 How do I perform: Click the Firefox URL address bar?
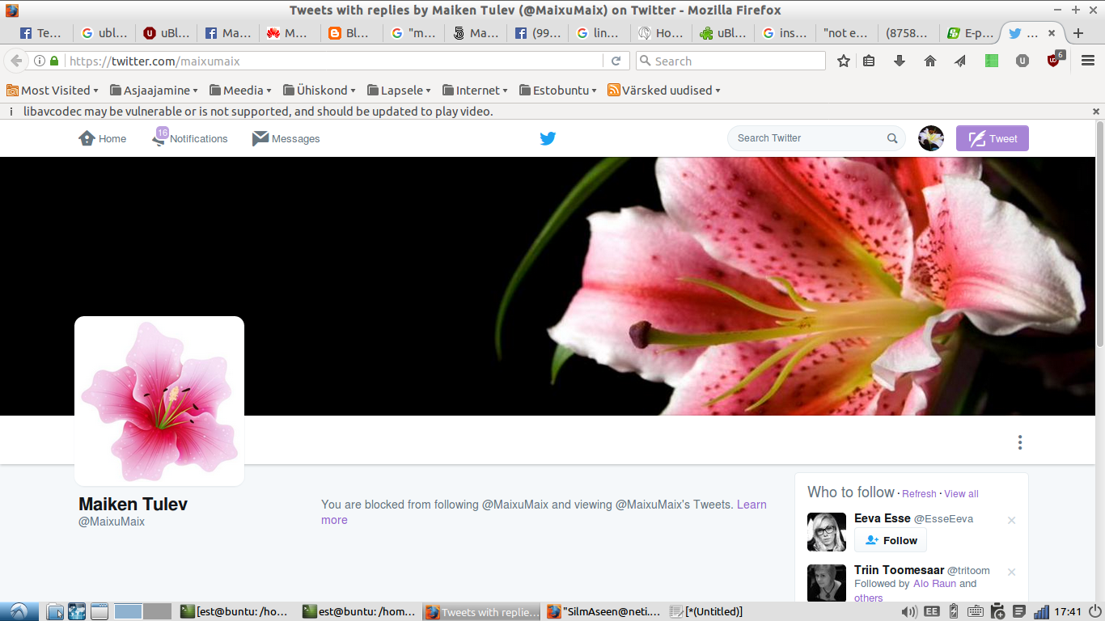tap(333, 61)
